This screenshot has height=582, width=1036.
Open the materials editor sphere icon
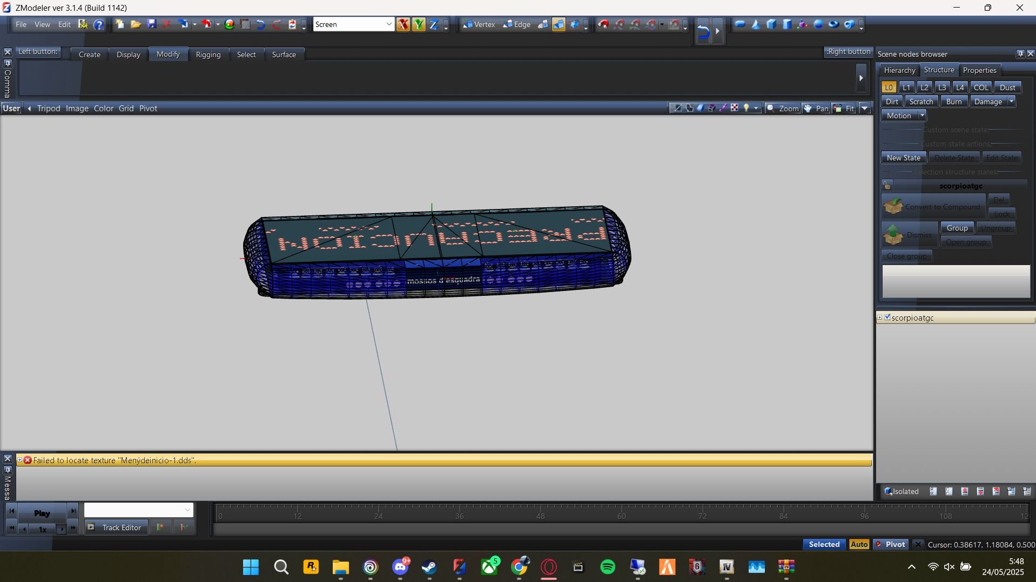tap(229, 24)
